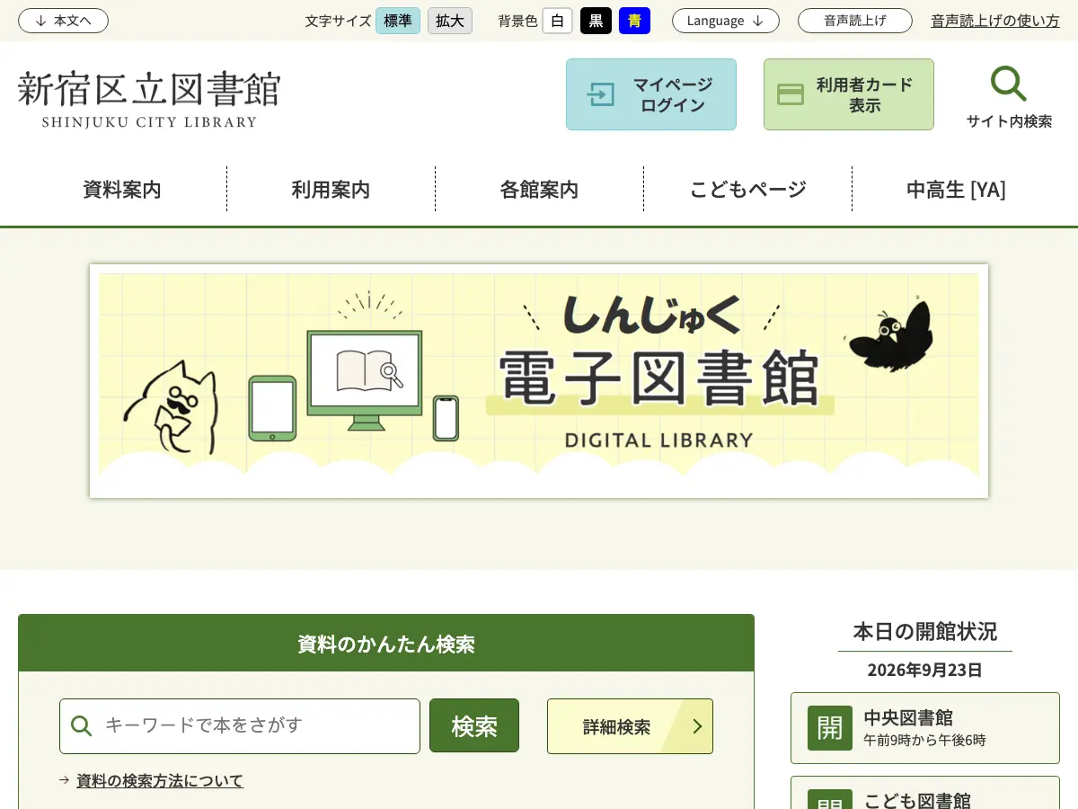
Task: Set background color to blue (青)
Action: click(x=634, y=21)
